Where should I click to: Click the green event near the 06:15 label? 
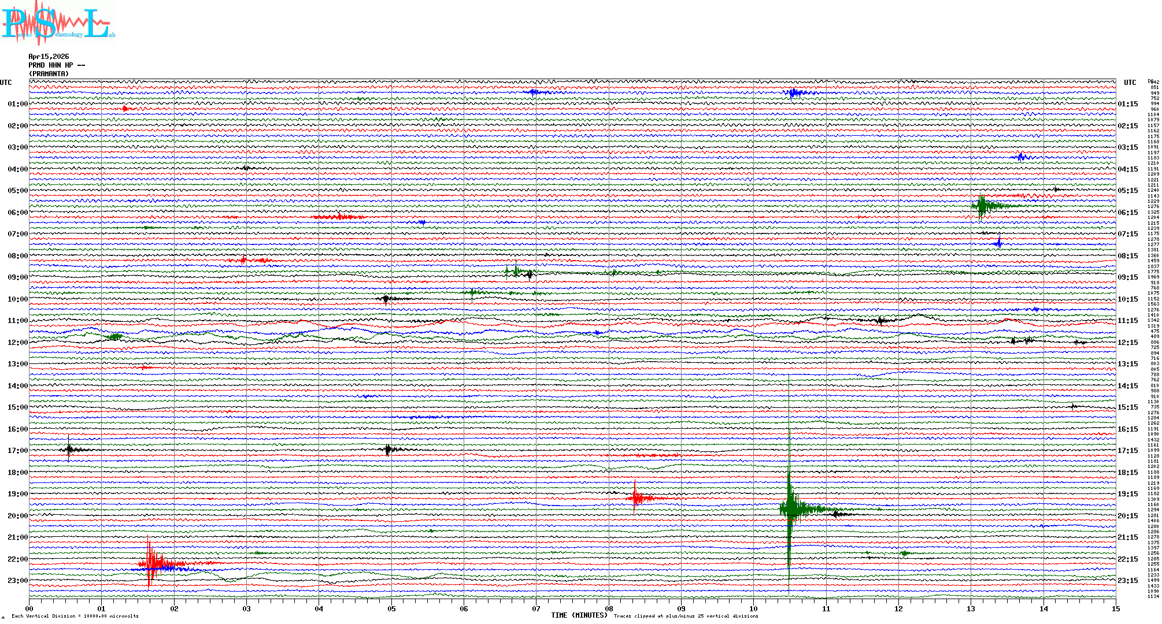(x=982, y=206)
